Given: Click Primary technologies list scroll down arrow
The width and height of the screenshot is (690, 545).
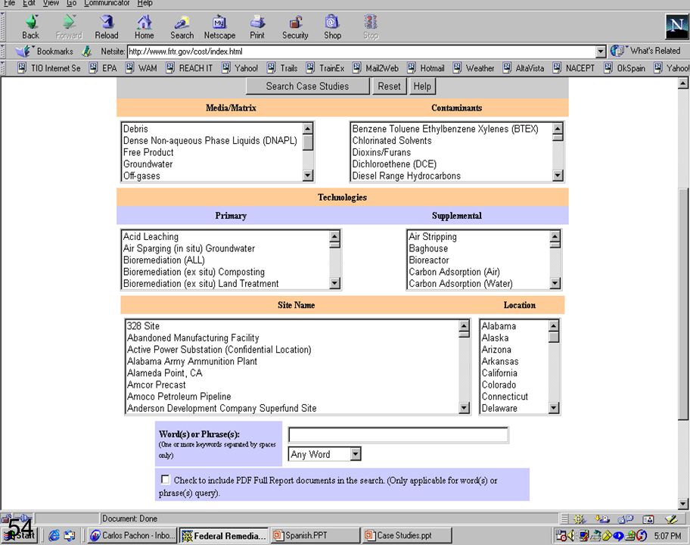Looking at the screenshot, I should [x=335, y=283].
